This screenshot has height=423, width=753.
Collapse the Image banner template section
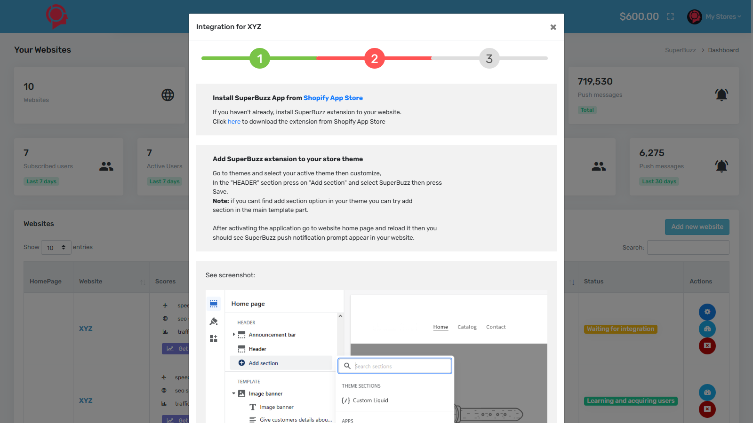tap(234, 393)
